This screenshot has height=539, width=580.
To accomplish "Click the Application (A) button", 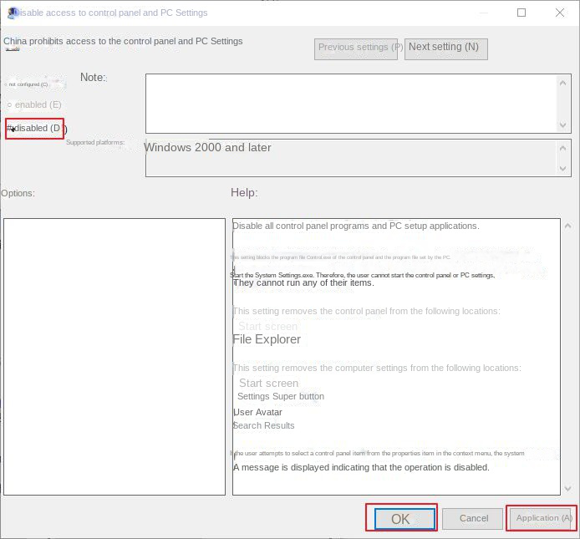I will point(543,518).
